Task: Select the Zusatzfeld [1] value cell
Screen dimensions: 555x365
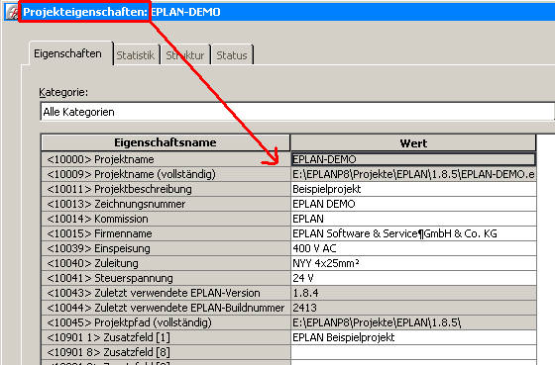Action: [413, 337]
